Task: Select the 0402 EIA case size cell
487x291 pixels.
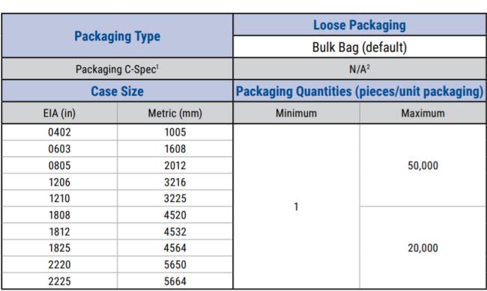Action: (x=60, y=132)
